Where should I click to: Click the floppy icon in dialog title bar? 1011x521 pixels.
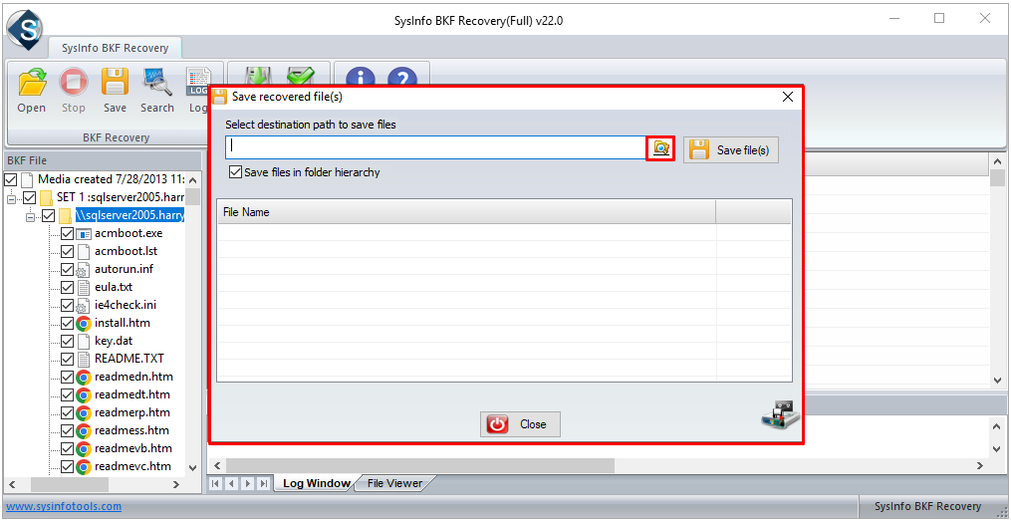[220, 98]
